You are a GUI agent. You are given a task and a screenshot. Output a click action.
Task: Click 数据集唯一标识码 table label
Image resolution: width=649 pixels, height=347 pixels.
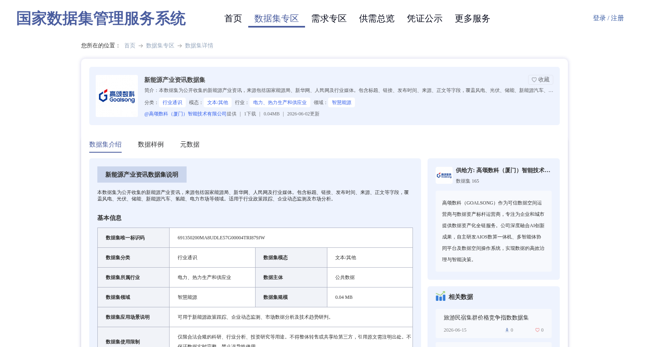(x=125, y=238)
